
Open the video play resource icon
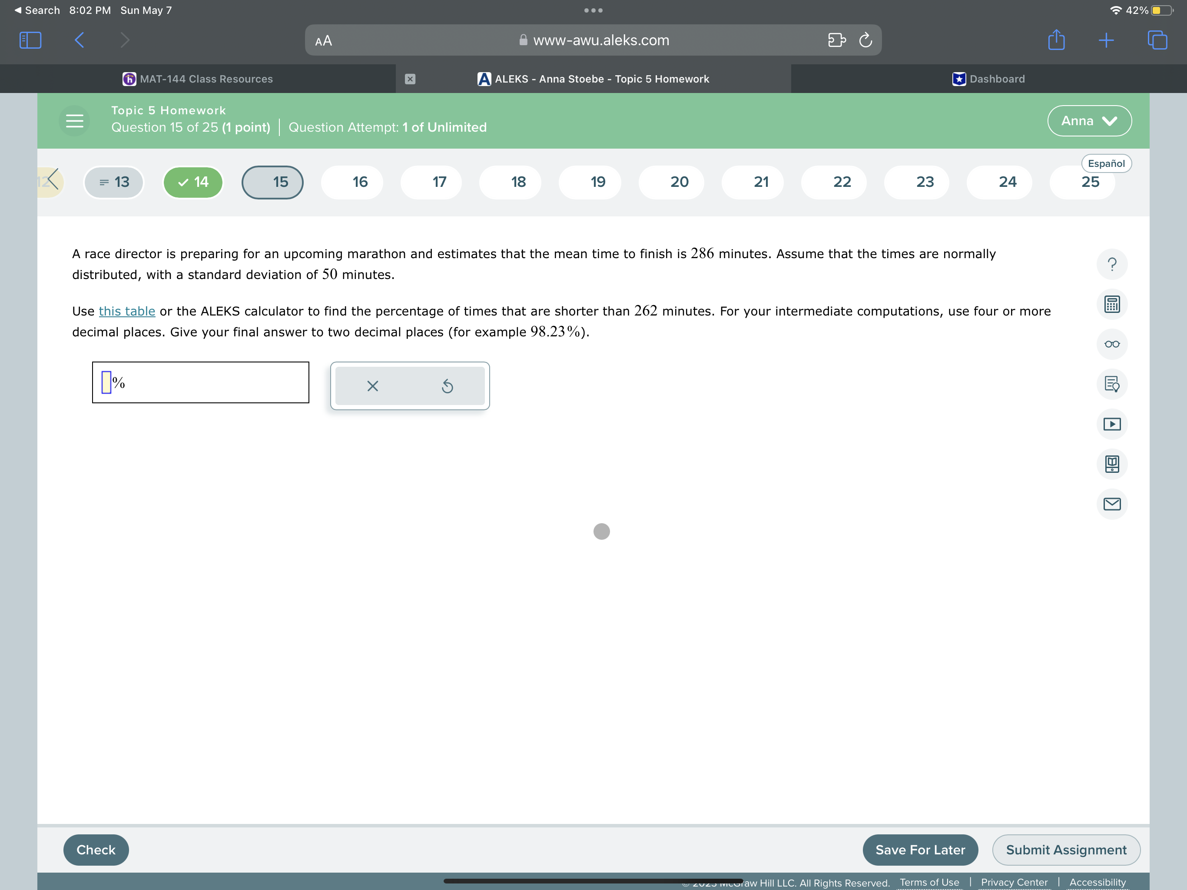click(x=1111, y=424)
